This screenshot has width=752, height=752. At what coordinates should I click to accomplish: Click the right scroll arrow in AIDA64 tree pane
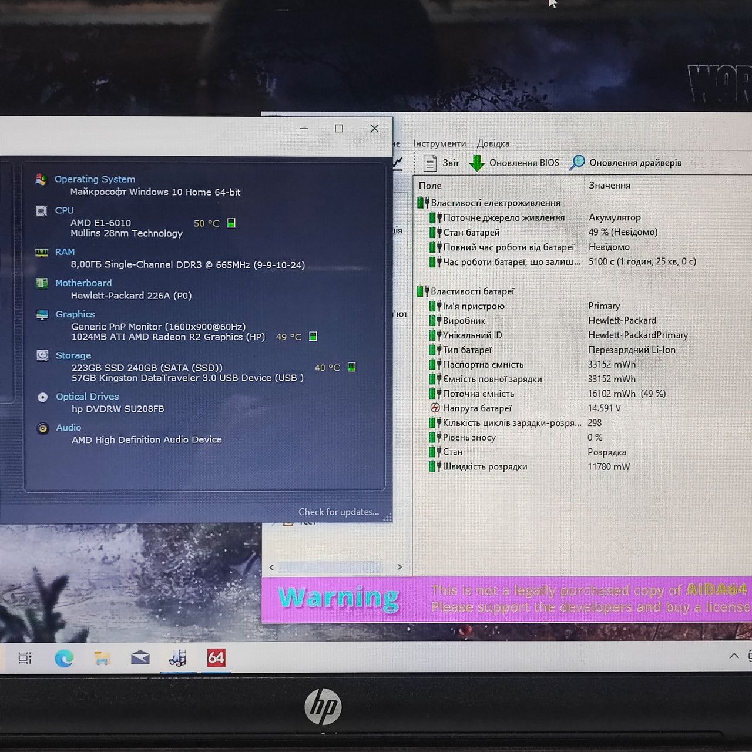tap(399, 567)
